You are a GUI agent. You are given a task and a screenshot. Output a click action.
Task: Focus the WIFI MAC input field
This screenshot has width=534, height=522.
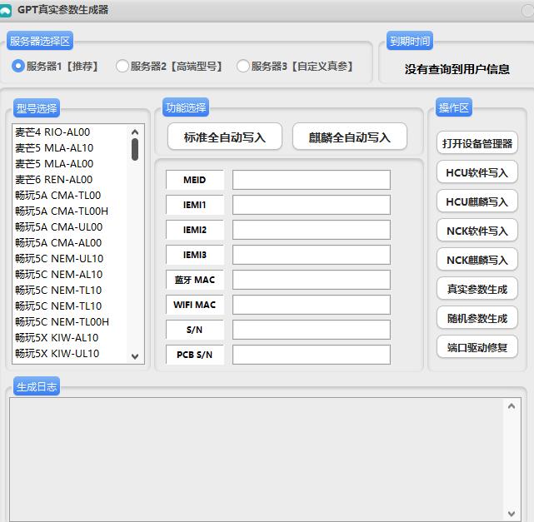[x=312, y=305]
